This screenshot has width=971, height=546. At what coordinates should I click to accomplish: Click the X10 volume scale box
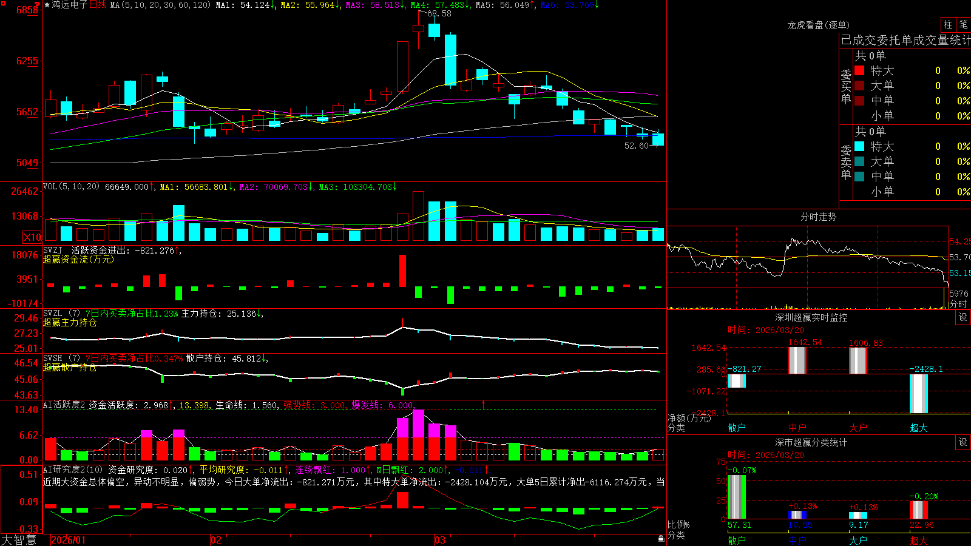point(32,237)
